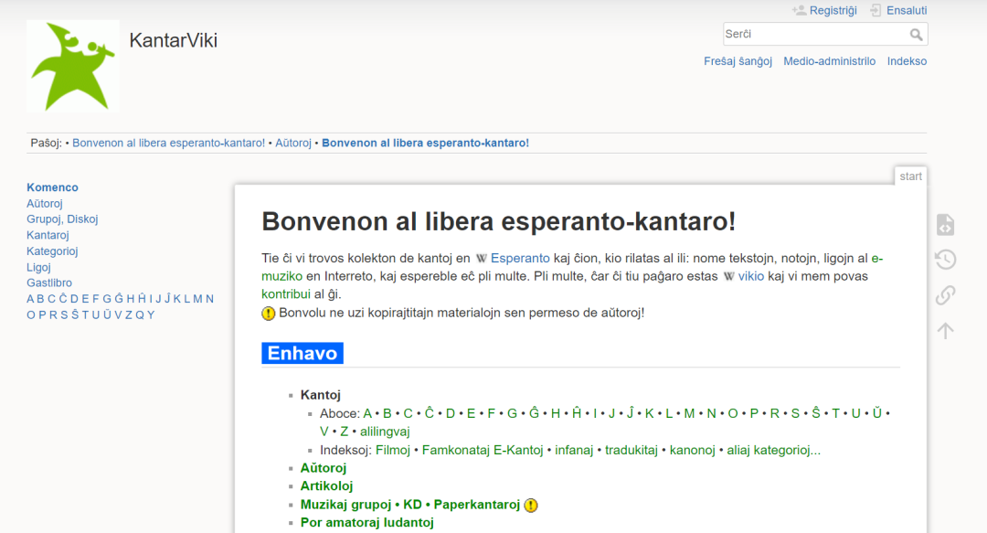Select Komenco in the sidebar
The width and height of the screenshot is (987, 533).
(x=52, y=187)
